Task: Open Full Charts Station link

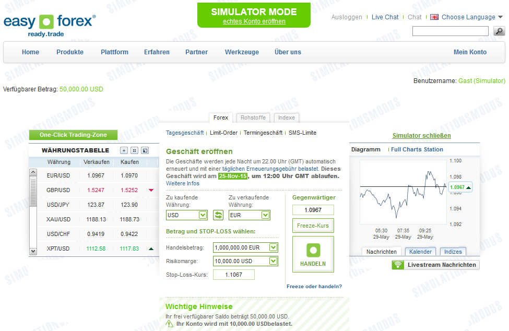Action: [417, 150]
